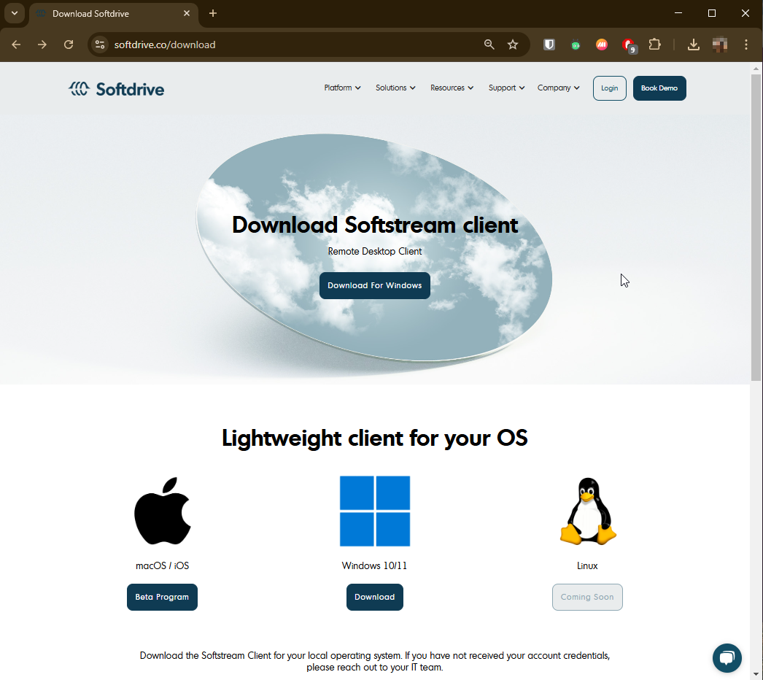Screen dimensions: 763x680
Task: Reload the current page
Action: point(69,45)
